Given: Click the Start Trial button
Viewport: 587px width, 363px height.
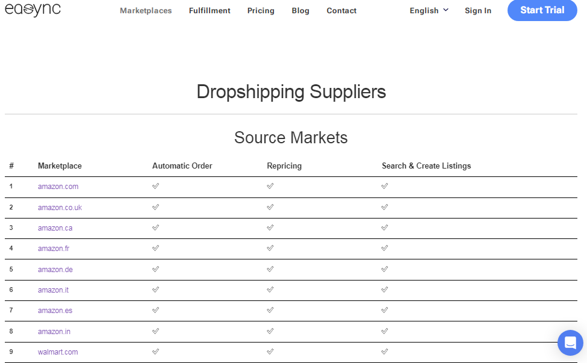Looking at the screenshot, I should click(x=542, y=10).
